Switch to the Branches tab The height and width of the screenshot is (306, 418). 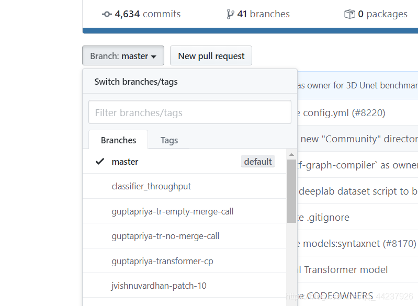pos(118,140)
